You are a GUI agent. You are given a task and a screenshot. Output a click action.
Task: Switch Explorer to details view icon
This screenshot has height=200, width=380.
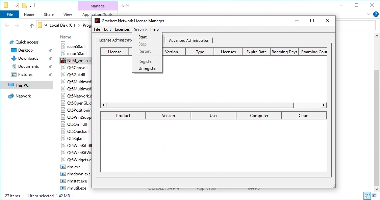(x=368, y=196)
